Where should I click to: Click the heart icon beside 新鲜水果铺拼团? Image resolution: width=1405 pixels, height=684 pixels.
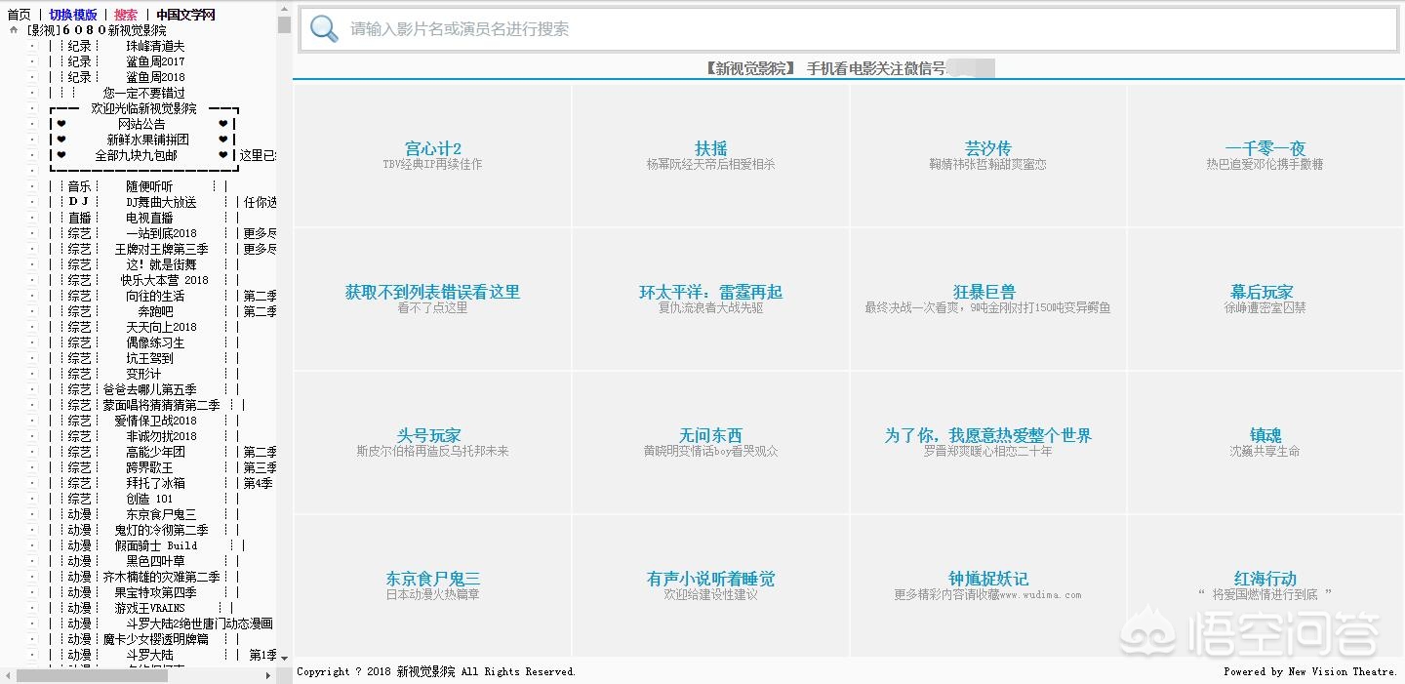(x=62, y=140)
